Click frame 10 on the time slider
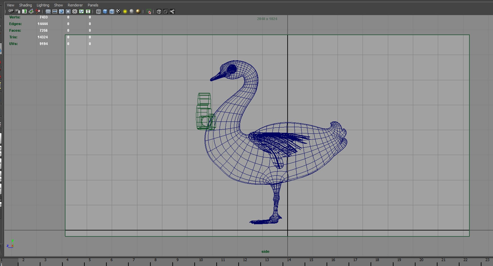The width and height of the screenshot is (493, 266). [x=201, y=260]
